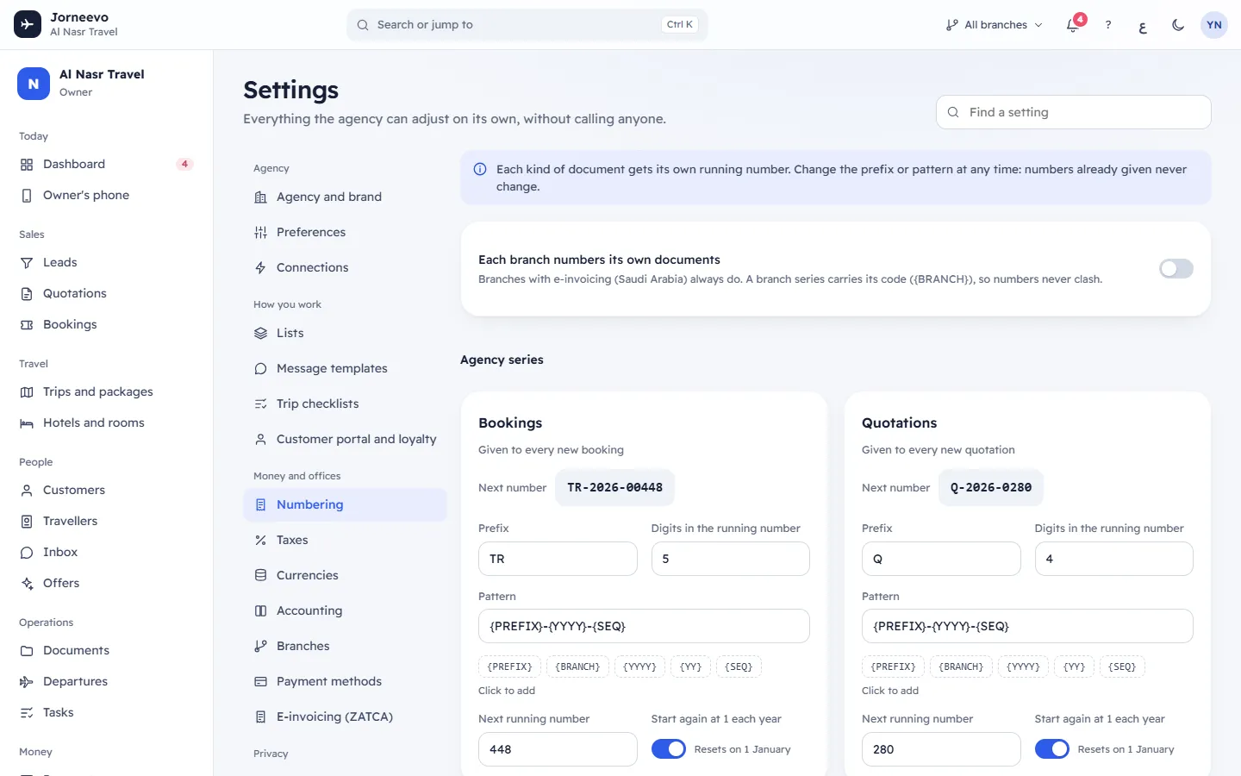Toggle Quotations yearly reset on 1 January
The height and width of the screenshot is (776, 1241).
click(x=1052, y=749)
